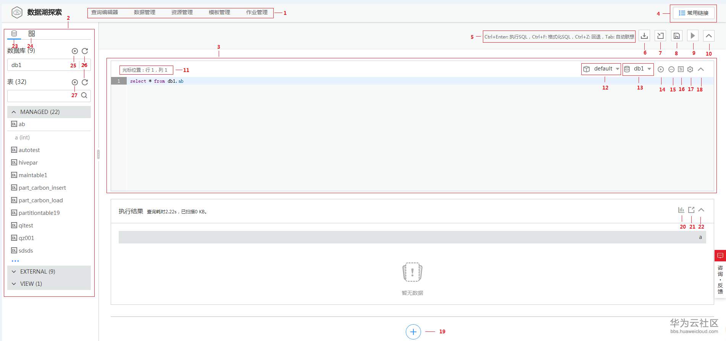Switch to grid view icon in sidebar
726x341 pixels.
(x=32, y=34)
